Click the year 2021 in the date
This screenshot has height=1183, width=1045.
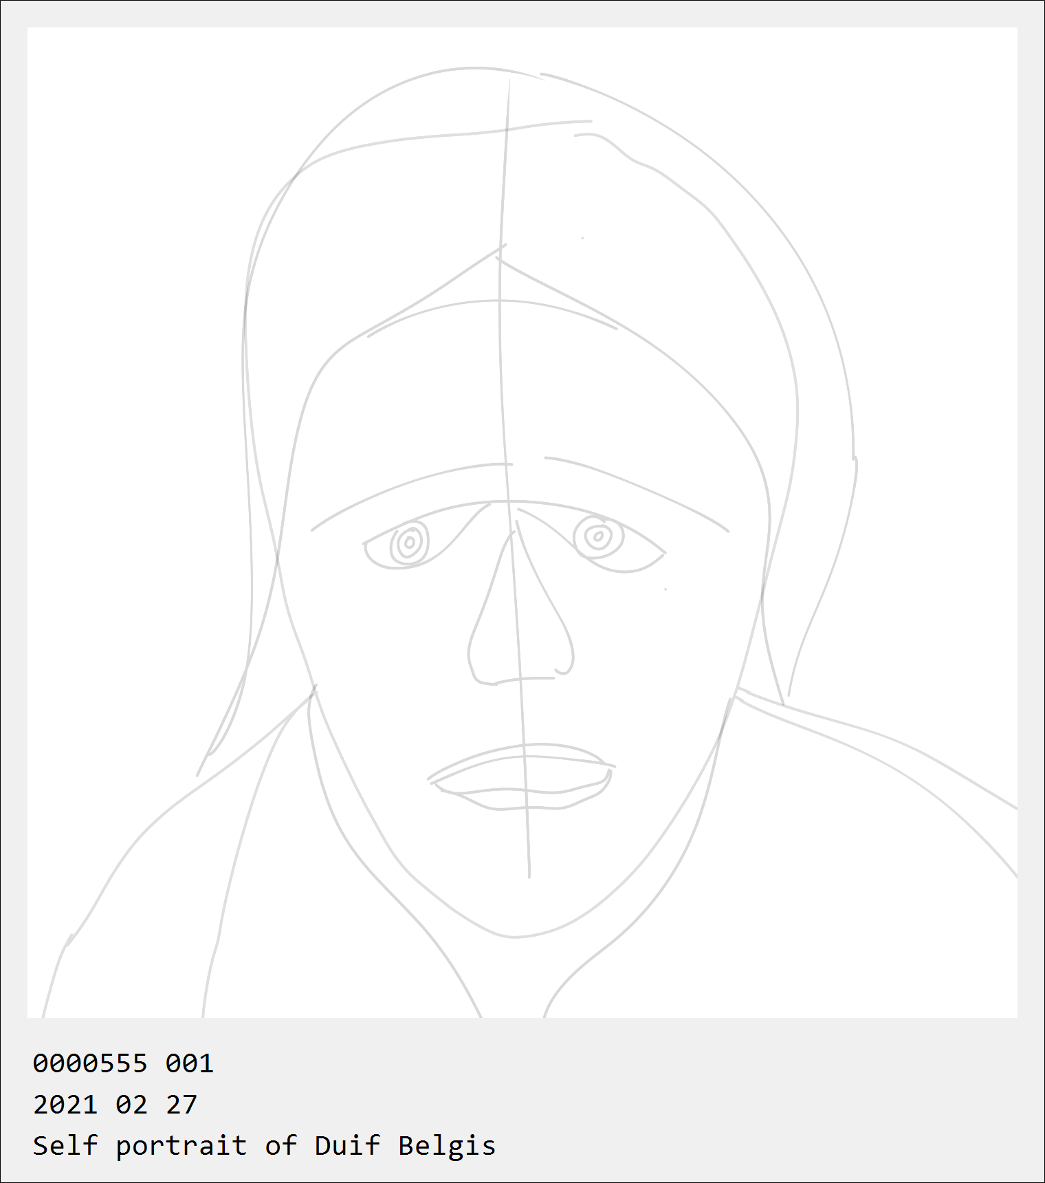click(65, 1105)
